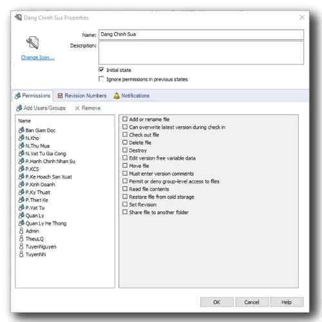Screen dimensions: 322x322
Task: Click the Change Icon link
Action: [38, 57]
